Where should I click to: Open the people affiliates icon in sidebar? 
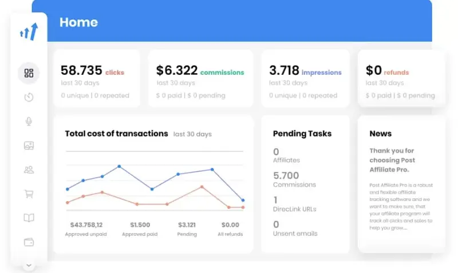(29, 170)
